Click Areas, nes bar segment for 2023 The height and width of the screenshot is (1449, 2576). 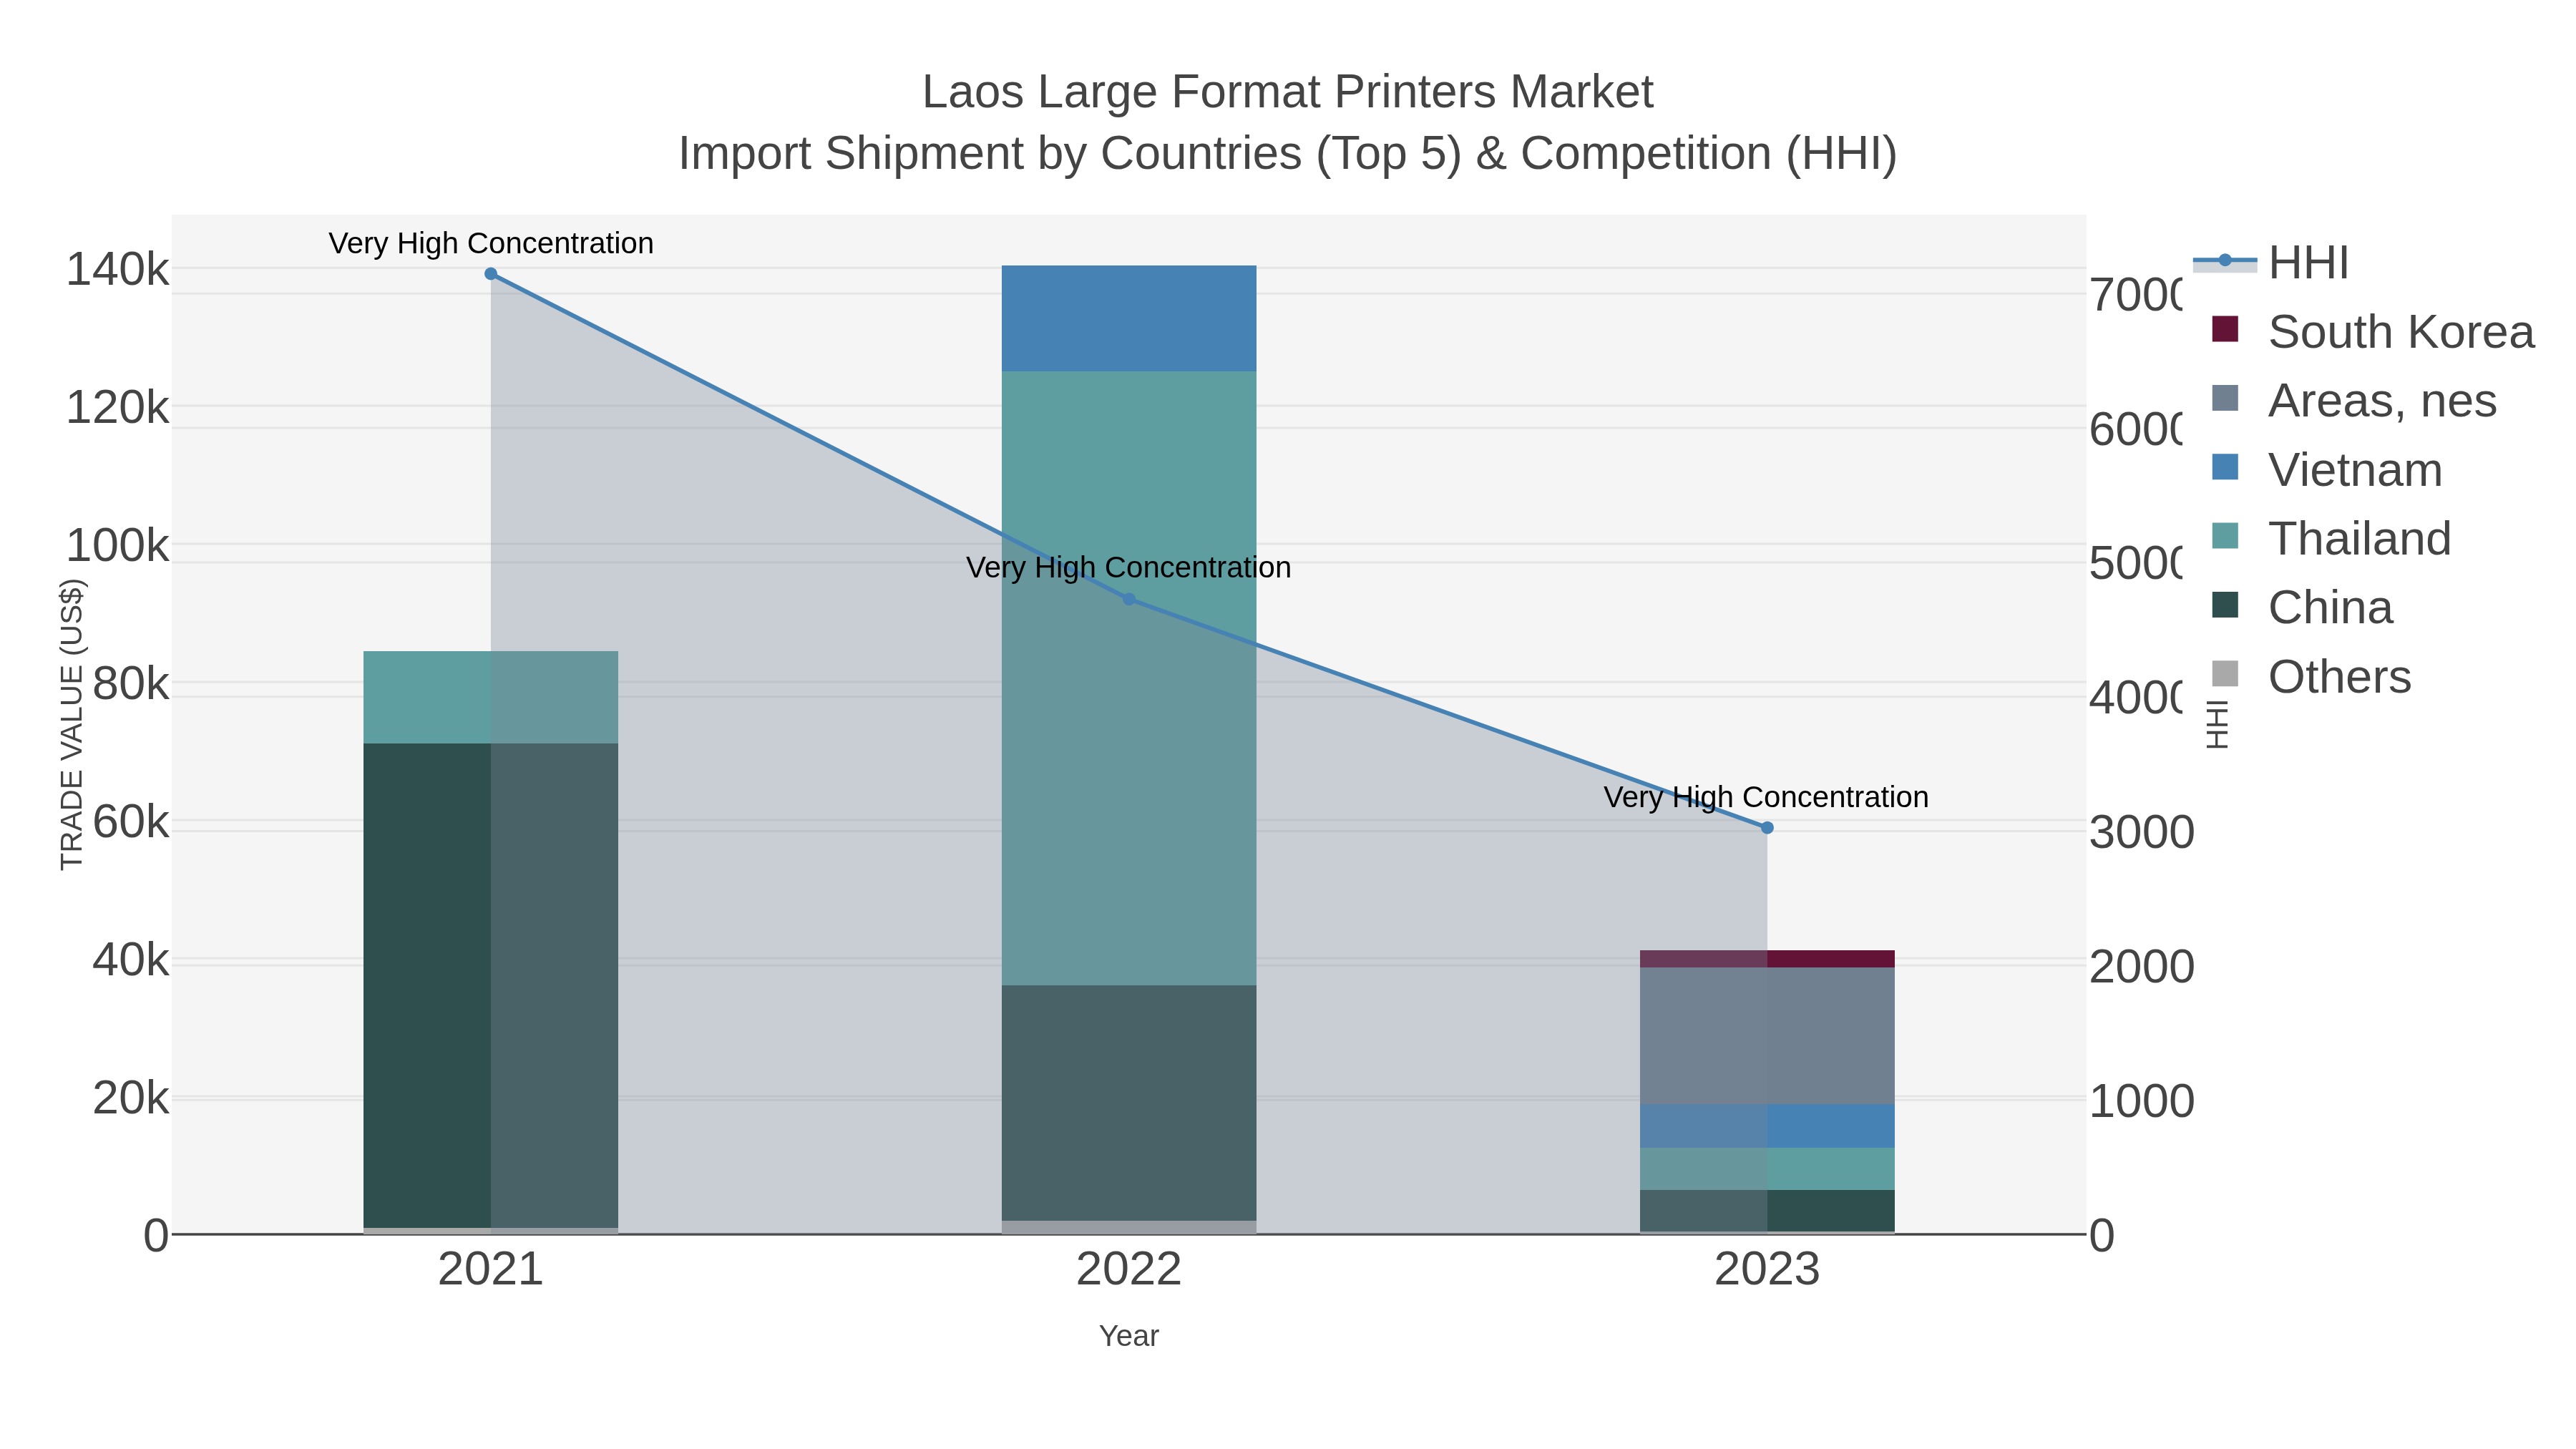click(1767, 1036)
